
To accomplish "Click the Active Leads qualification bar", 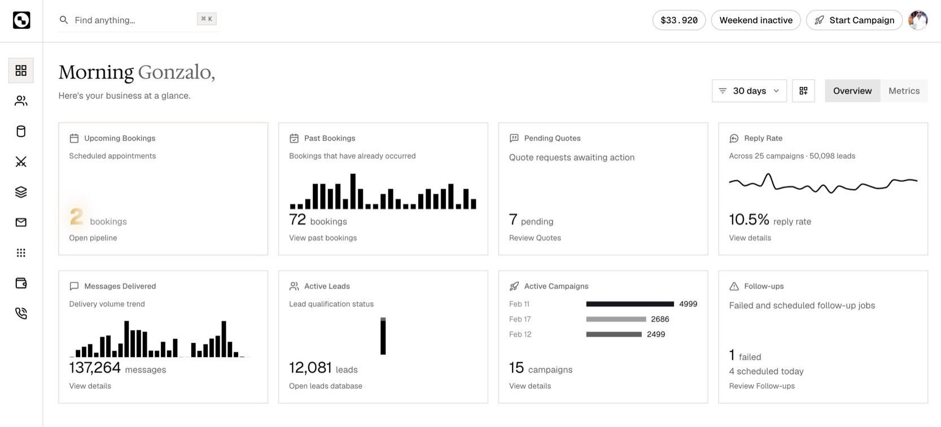I will pos(383,336).
